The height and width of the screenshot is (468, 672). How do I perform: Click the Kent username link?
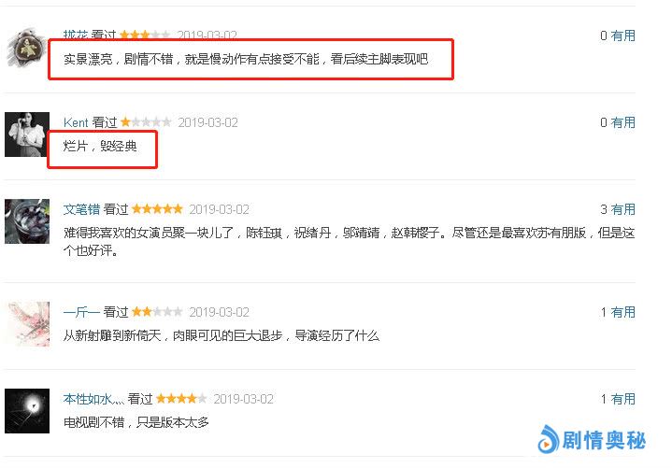(x=76, y=122)
